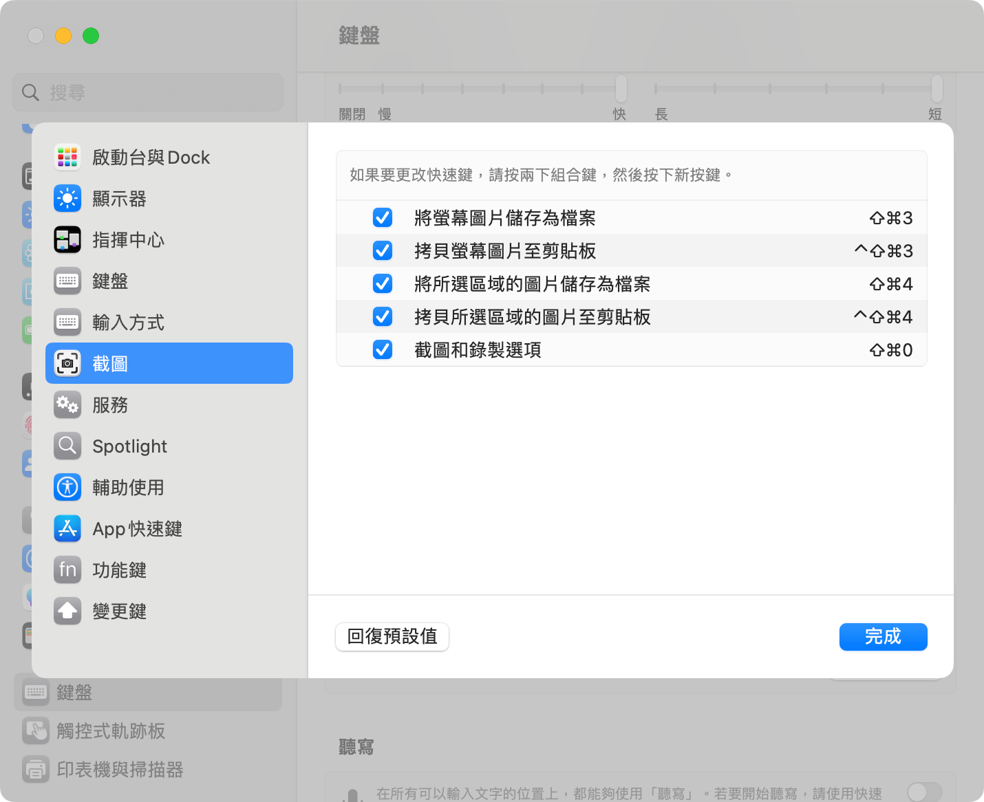Select the Services (服務) gears icon
The image size is (984, 802).
point(67,405)
